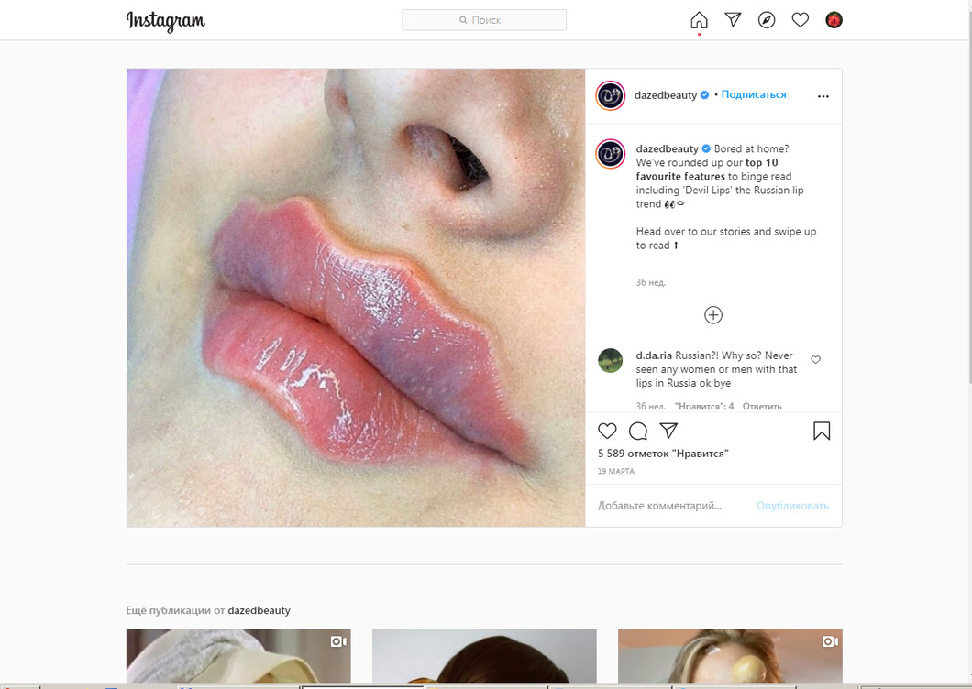This screenshot has height=689, width=972.
Task: Open the second related post with dark hair
Action: tap(484, 655)
